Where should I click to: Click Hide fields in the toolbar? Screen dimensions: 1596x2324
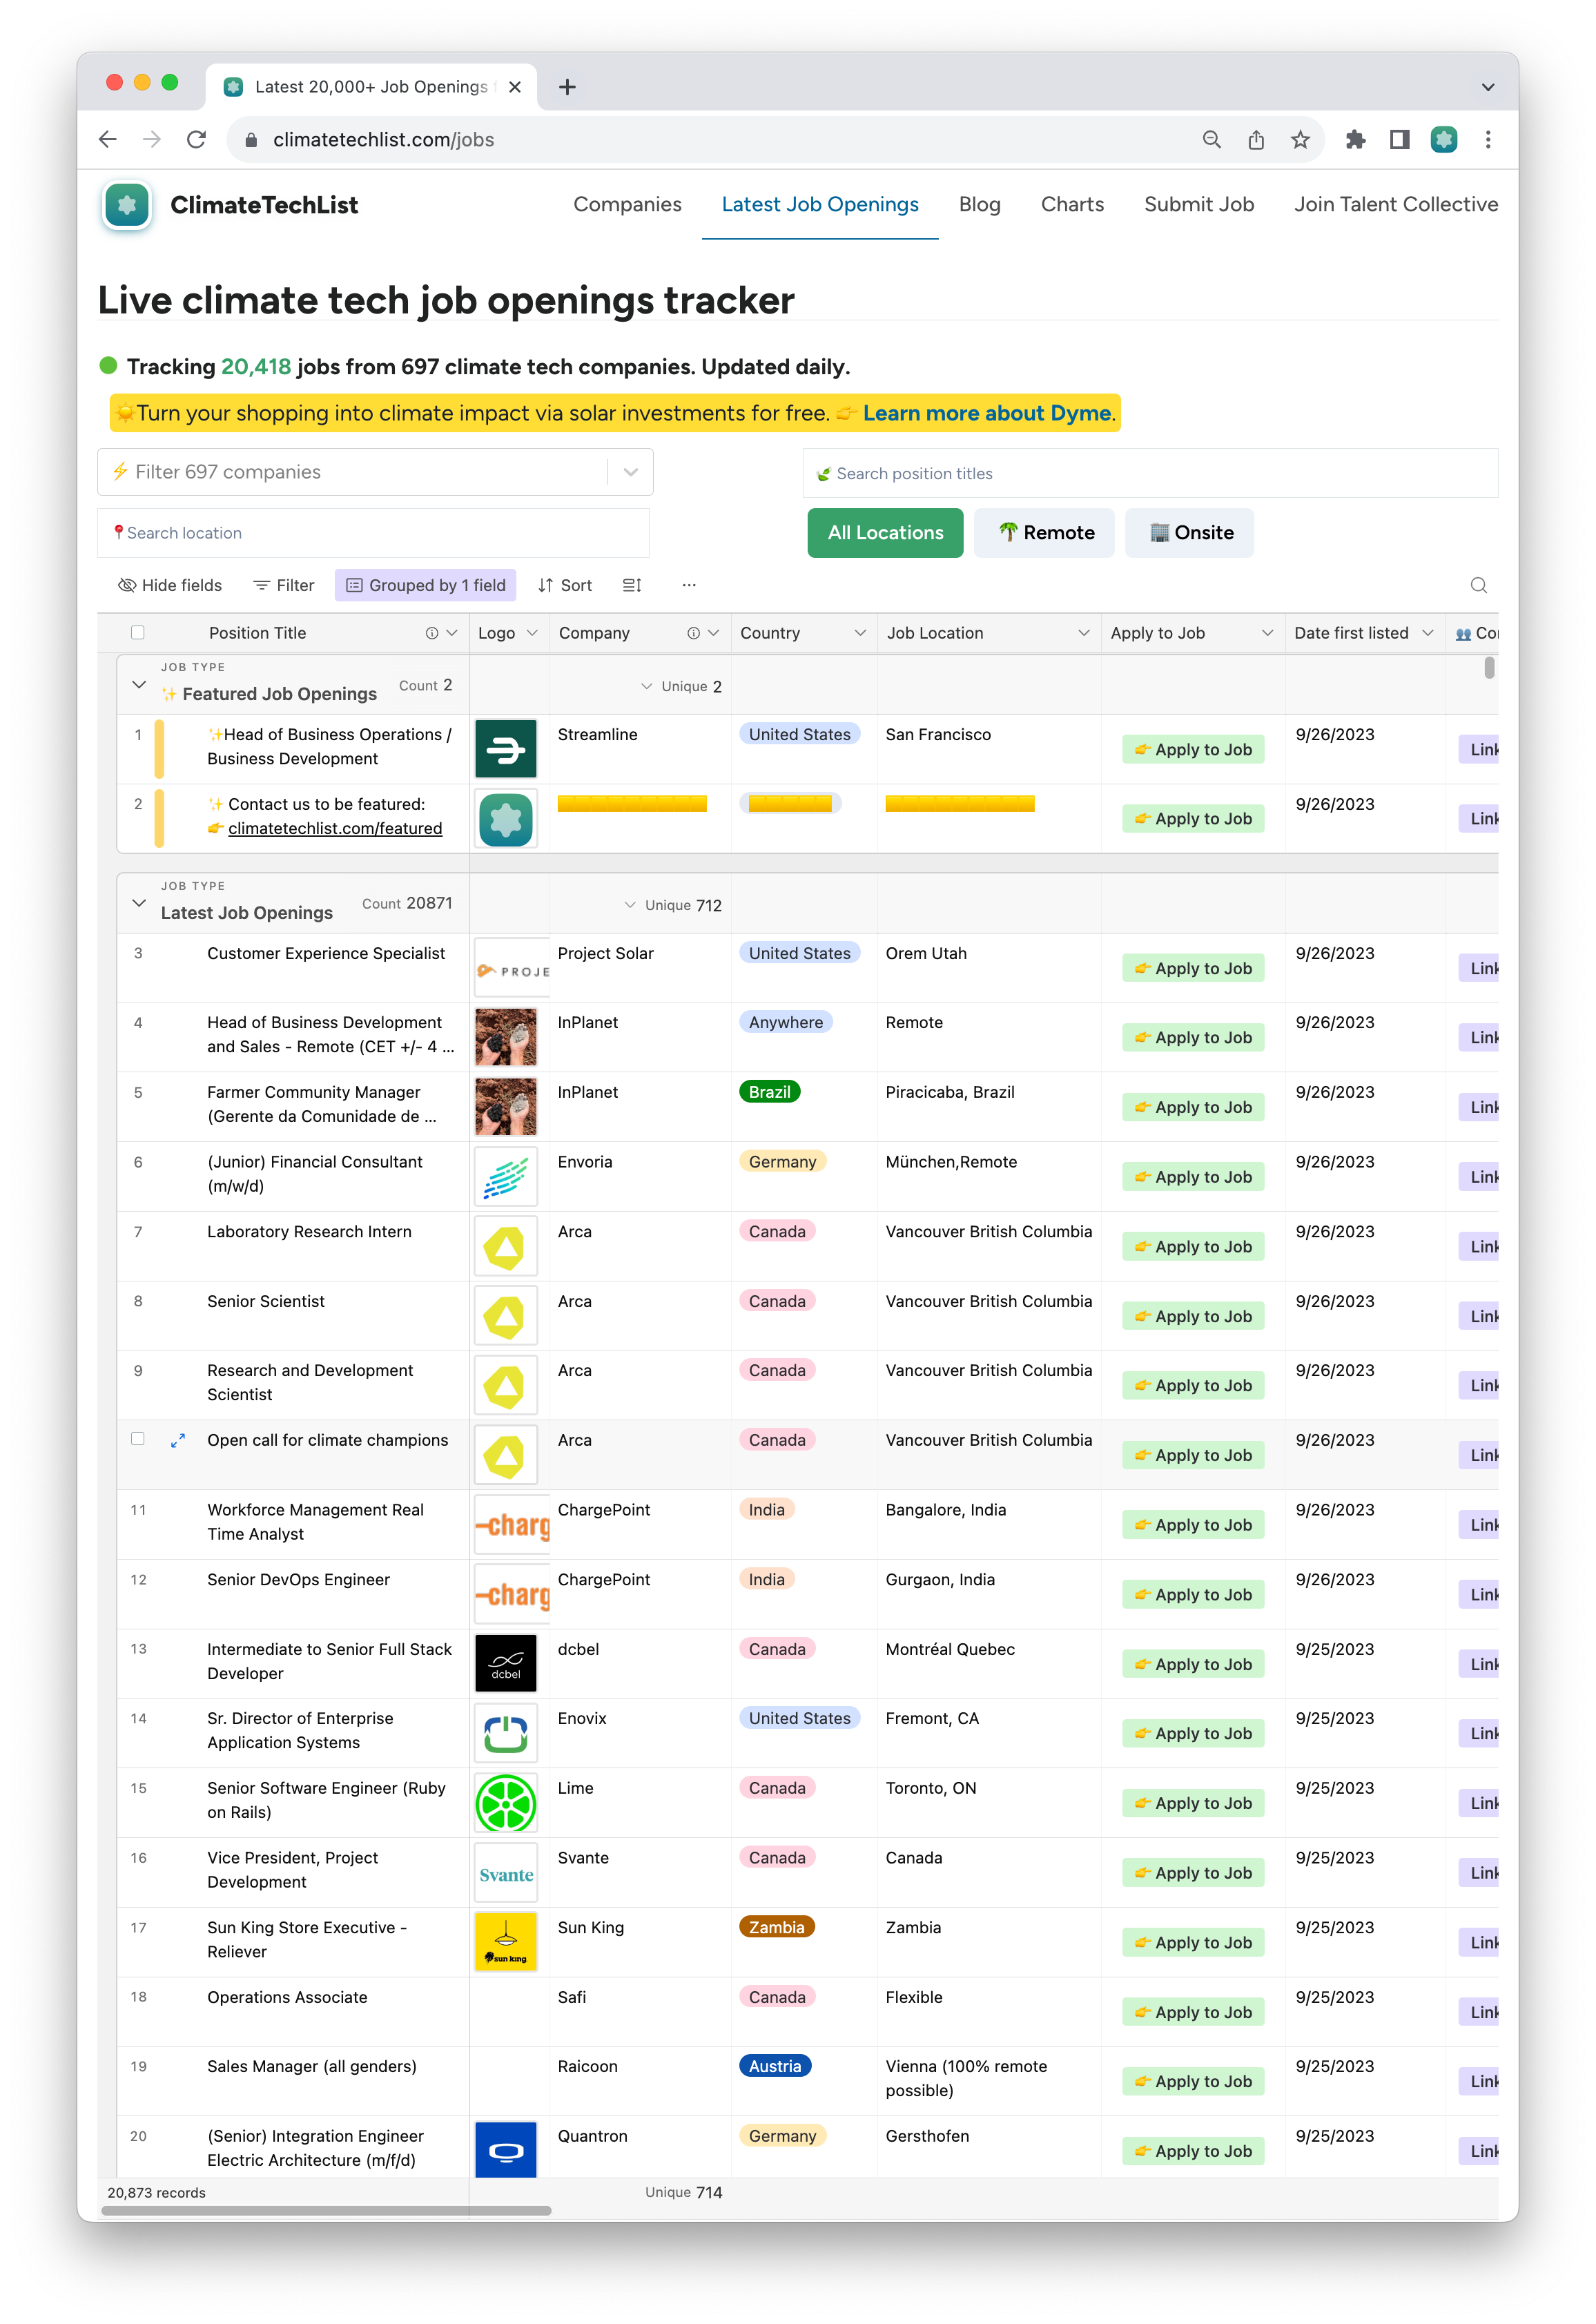point(170,585)
